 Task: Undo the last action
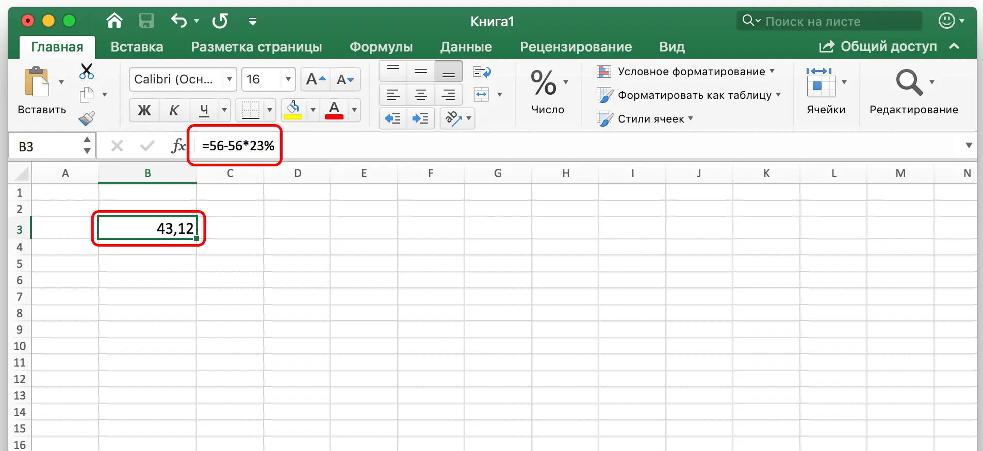click(x=179, y=21)
